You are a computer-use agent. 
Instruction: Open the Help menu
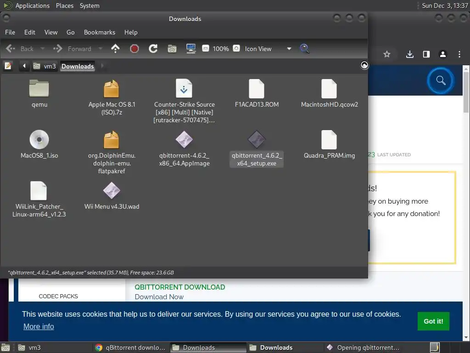(131, 32)
